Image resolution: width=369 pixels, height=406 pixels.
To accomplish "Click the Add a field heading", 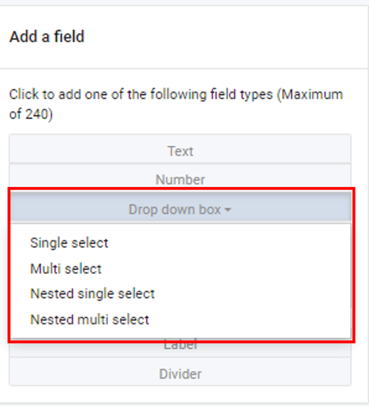I will [x=47, y=37].
